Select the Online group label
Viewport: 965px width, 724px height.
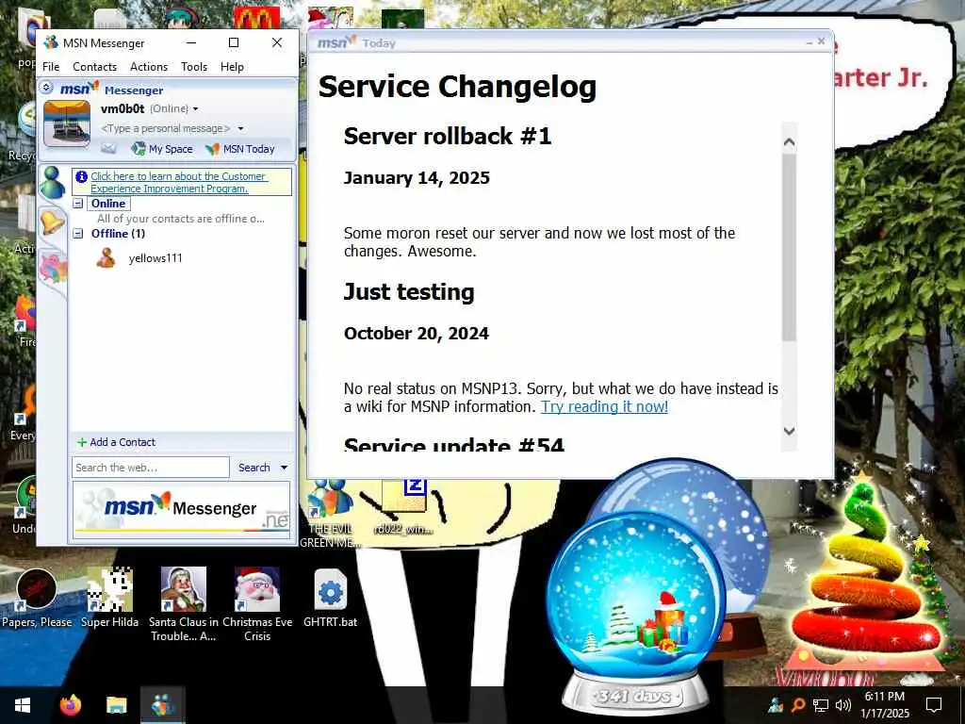click(x=108, y=204)
